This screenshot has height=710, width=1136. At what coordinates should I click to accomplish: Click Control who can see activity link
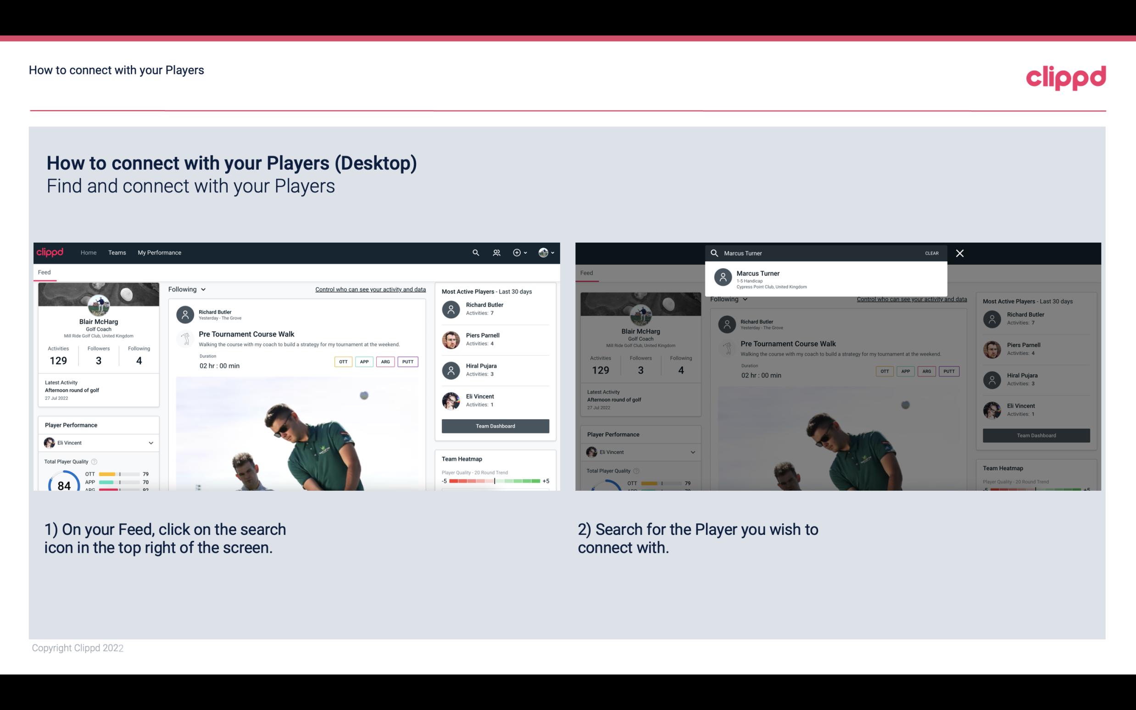pyautogui.click(x=370, y=289)
